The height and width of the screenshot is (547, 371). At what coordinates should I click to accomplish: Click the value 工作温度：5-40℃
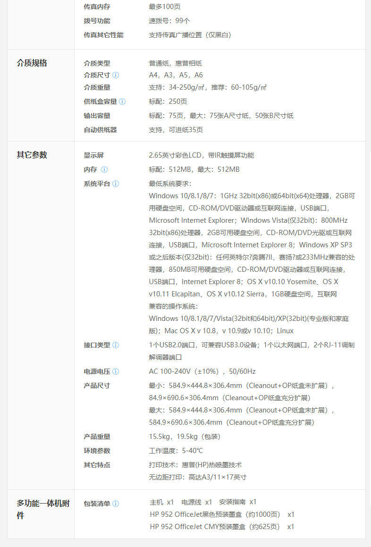[x=176, y=451]
